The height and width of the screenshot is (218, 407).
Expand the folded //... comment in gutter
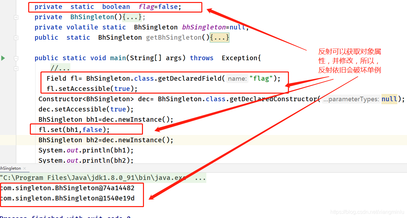16,68
